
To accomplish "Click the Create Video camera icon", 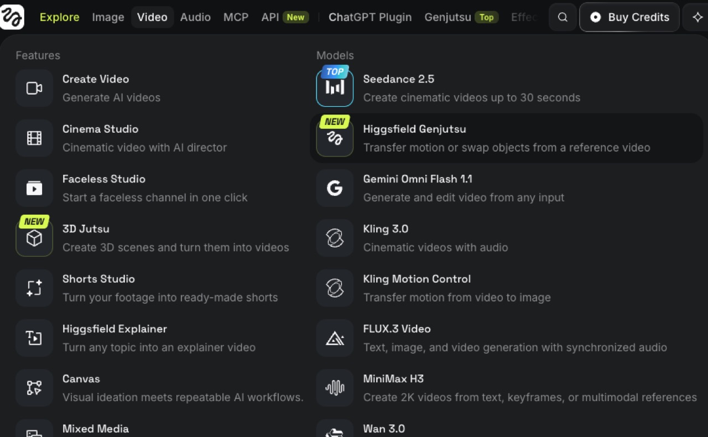I will [34, 88].
